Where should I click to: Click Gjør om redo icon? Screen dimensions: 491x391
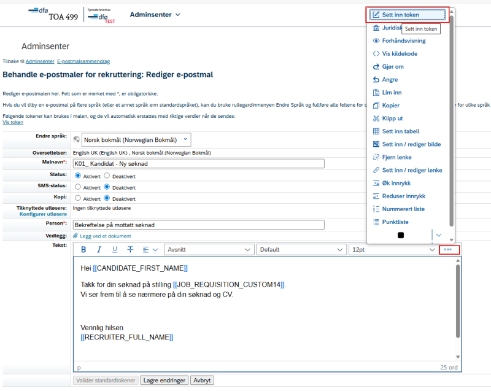(376, 67)
